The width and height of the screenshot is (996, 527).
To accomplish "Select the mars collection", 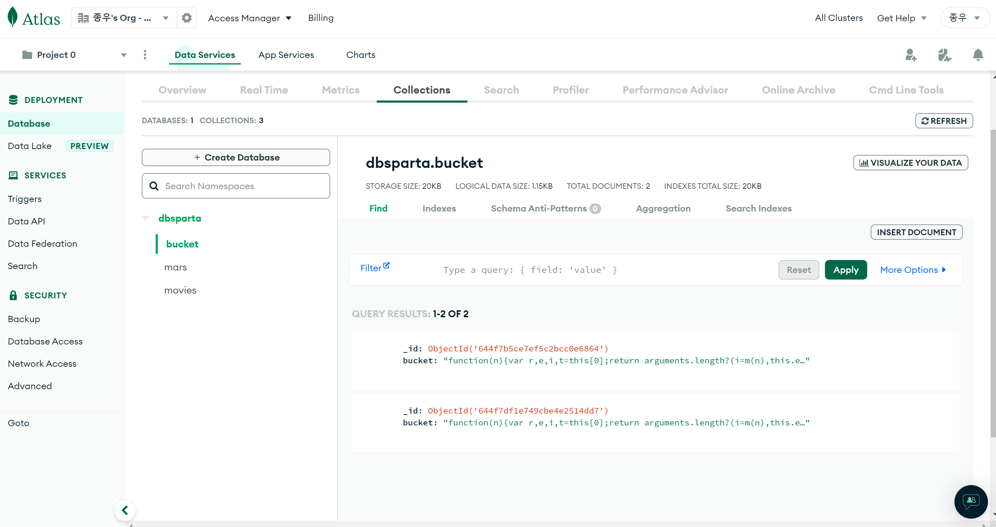I will pyautogui.click(x=175, y=268).
